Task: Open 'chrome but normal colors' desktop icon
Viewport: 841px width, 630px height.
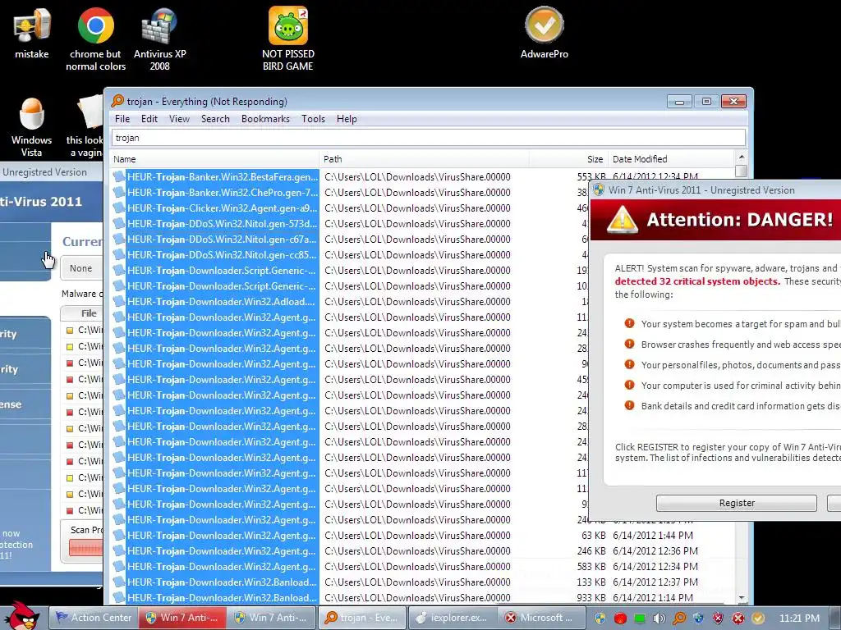Action: (95, 39)
